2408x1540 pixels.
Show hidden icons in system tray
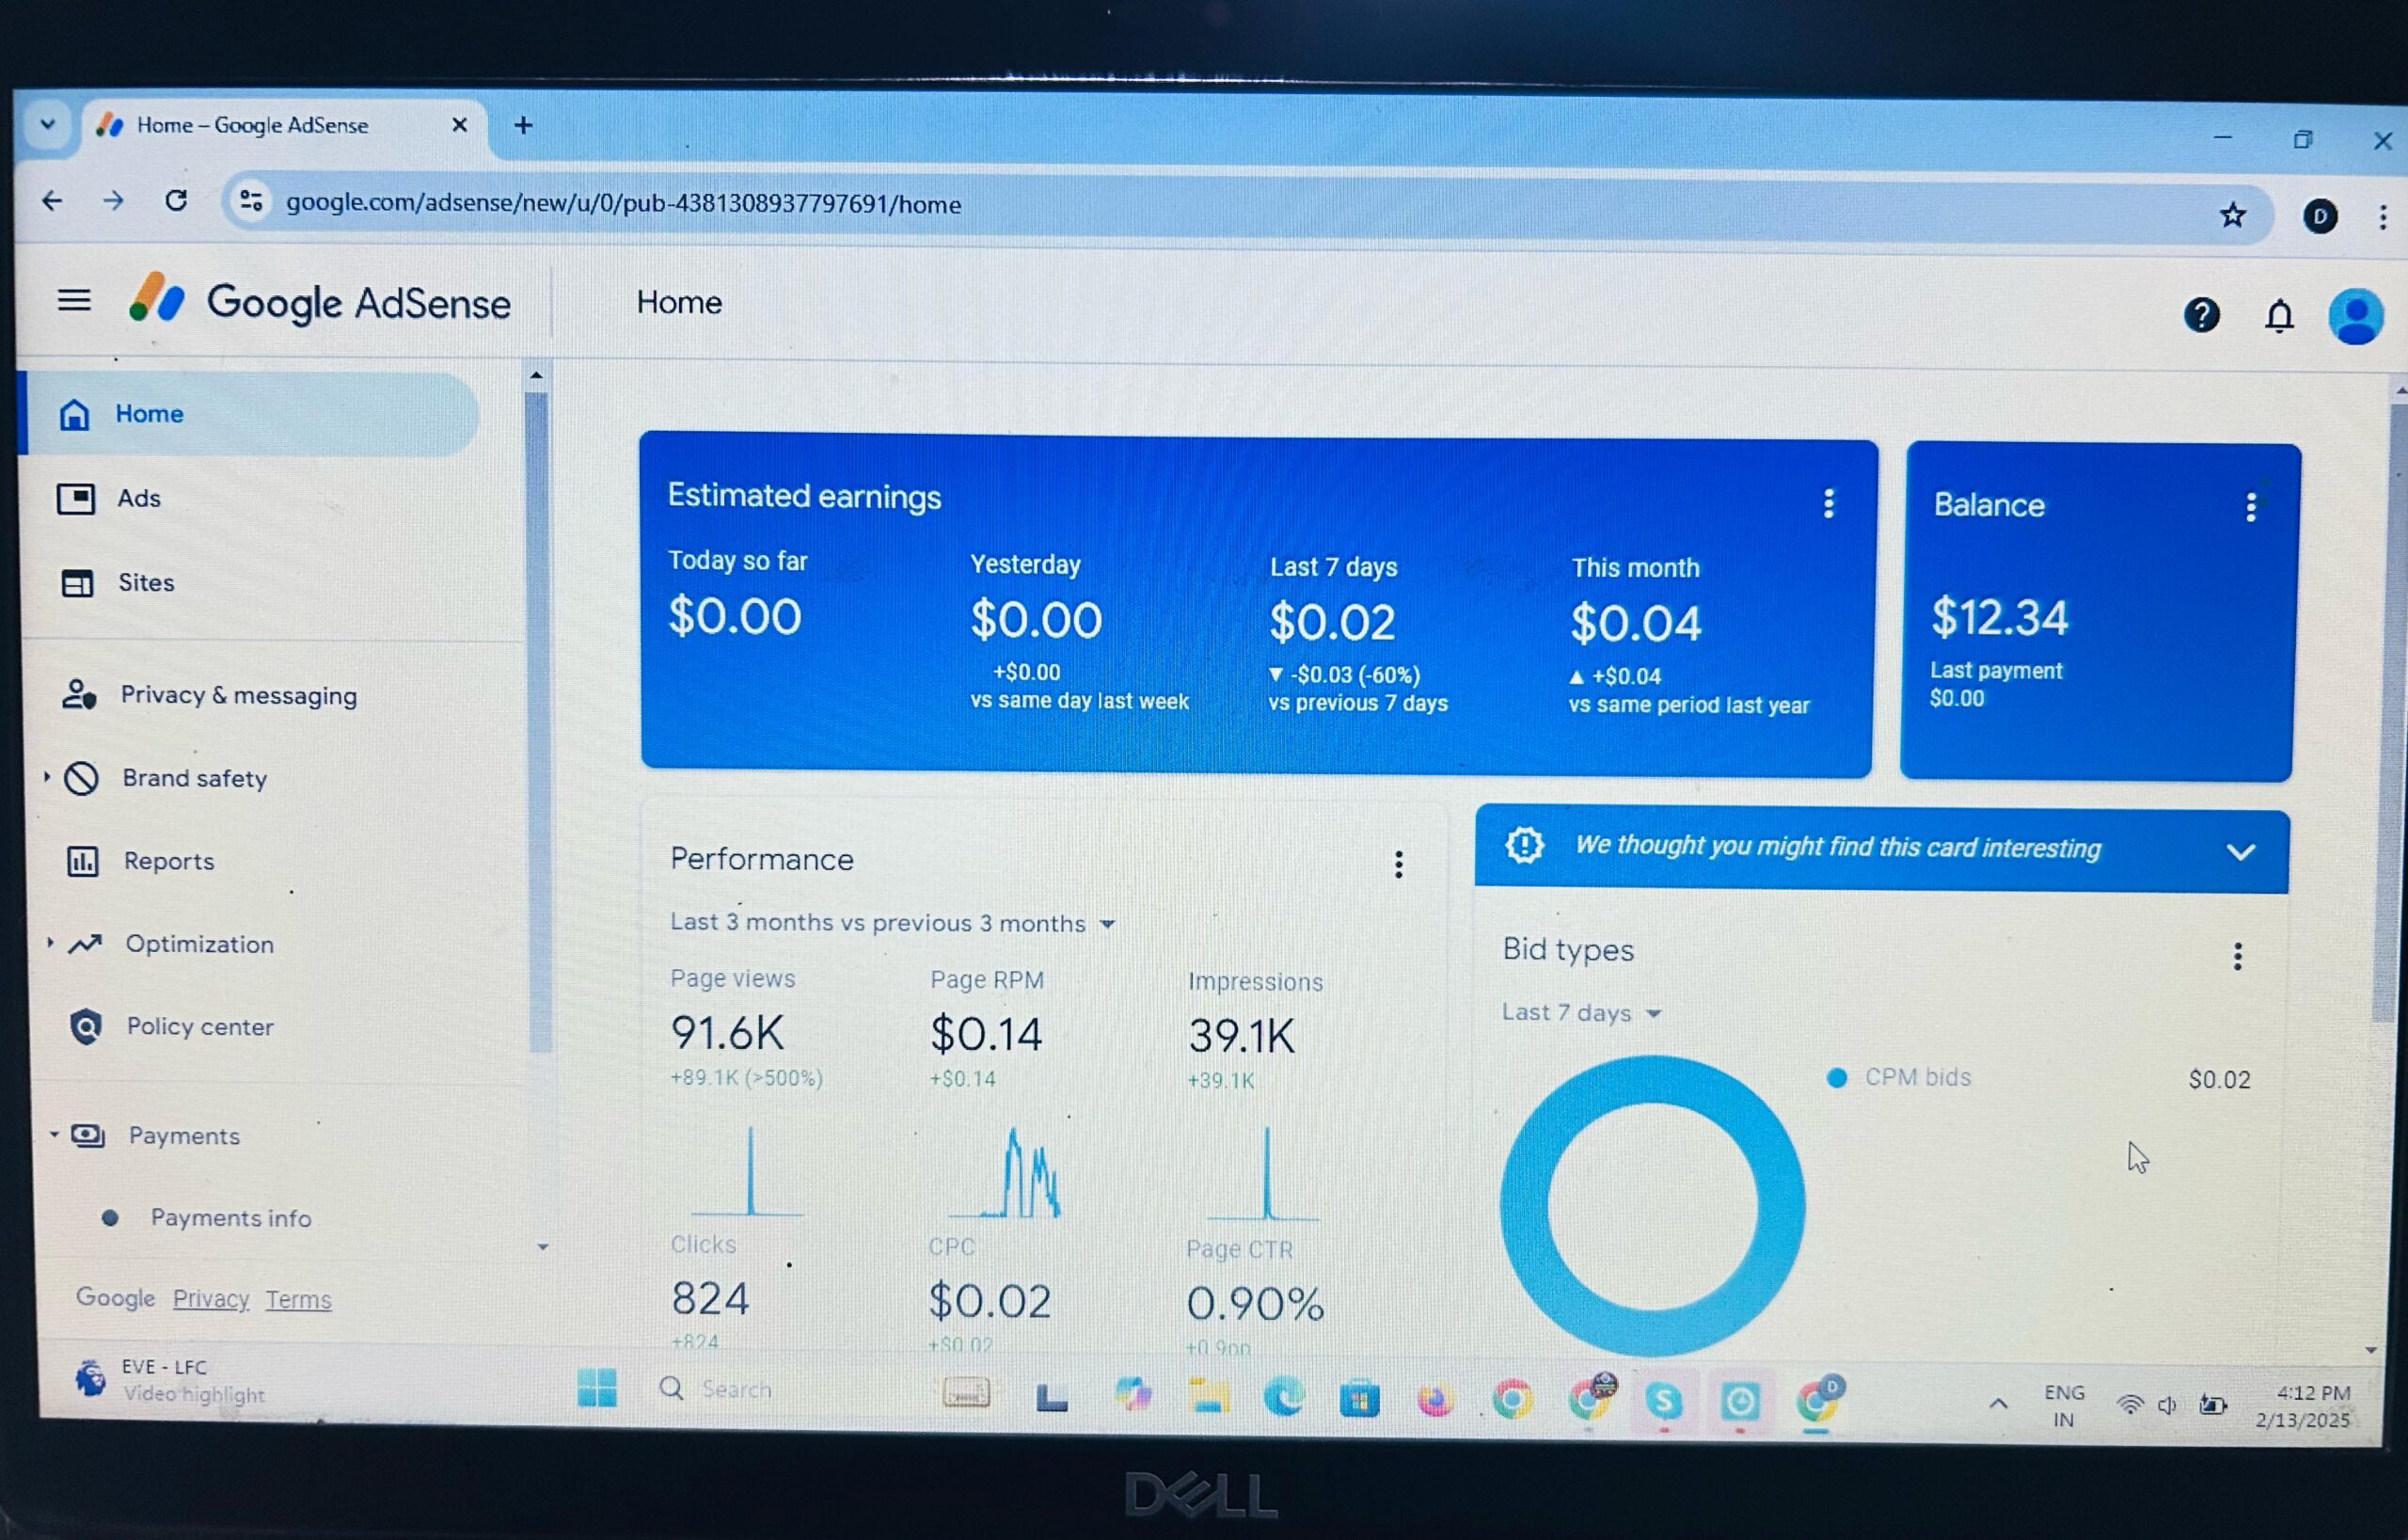click(1998, 1404)
